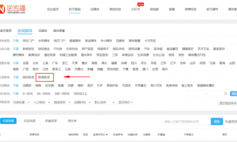Expand the 出稿时间 dropdown
237x142 pixels.
[82, 102]
